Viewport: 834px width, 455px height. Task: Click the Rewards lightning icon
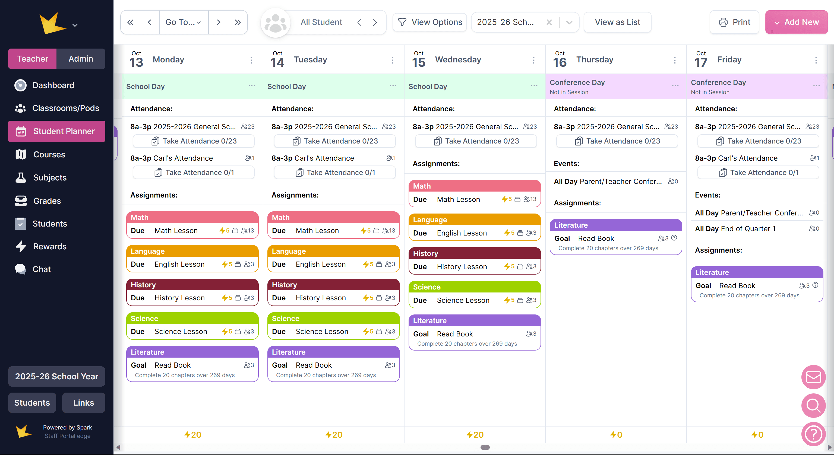(21, 247)
